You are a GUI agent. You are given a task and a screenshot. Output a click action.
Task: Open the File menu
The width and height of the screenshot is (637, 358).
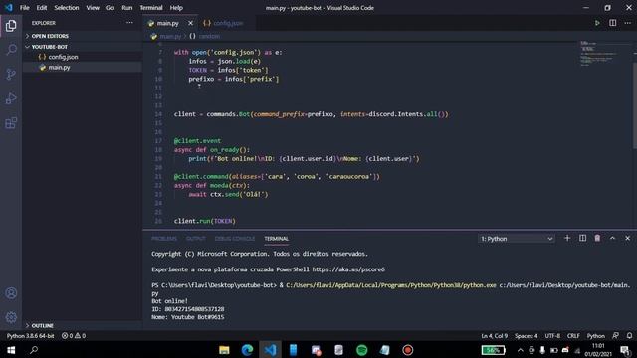[24, 8]
